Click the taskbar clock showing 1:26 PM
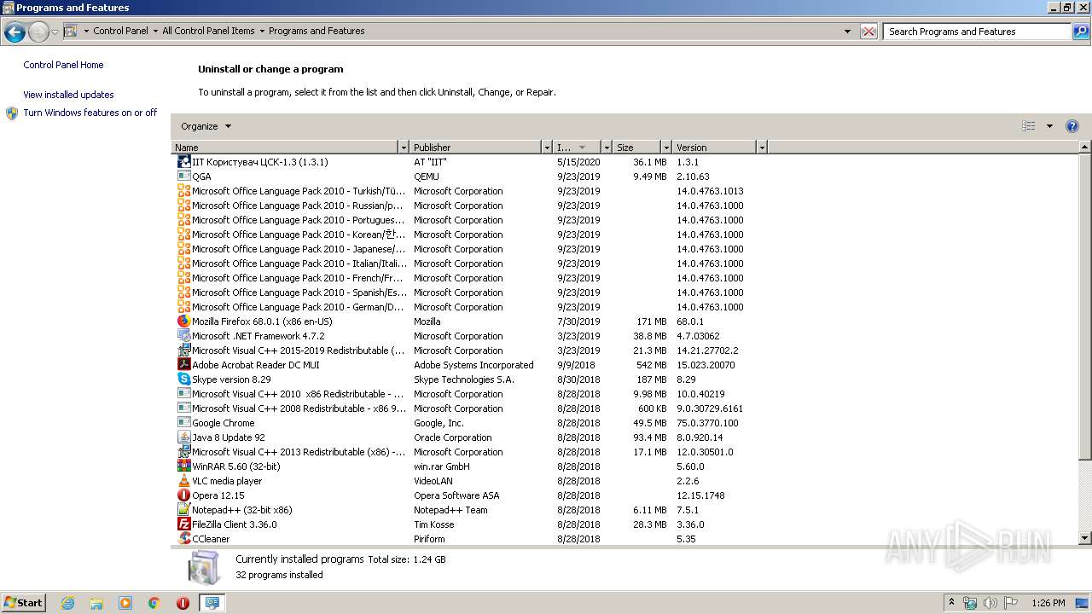Image resolution: width=1092 pixels, height=614 pixels. (1048, 603)
